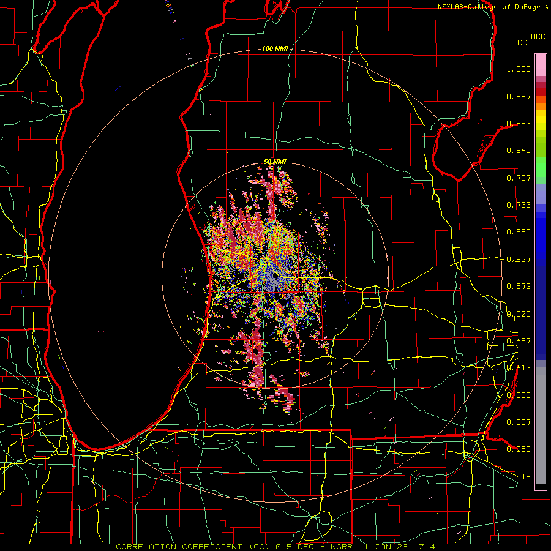The image size is (551, 551).
Task: Click the 0.627 legend value
Action: [x=519, y=260]
